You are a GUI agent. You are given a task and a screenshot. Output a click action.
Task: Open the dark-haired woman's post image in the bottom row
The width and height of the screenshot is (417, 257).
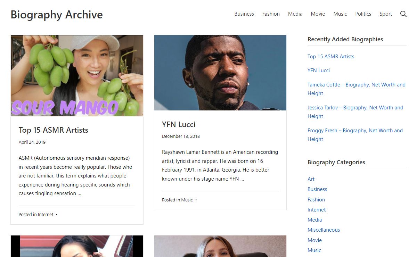tap(77, 246)
